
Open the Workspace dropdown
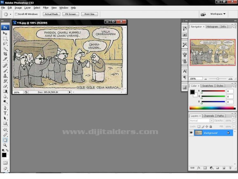point(218,14)
